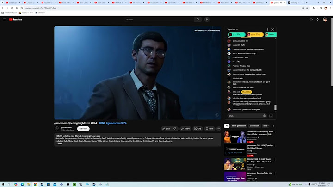Open live chat options three-dot menu
Screen dimensions: 333x187
point(267,29)
